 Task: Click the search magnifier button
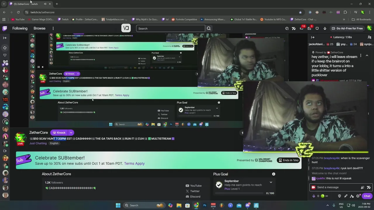click(x=209, y=28)
